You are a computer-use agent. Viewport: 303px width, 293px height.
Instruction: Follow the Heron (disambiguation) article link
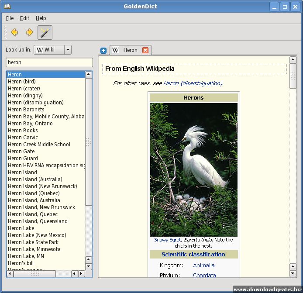pyautogui.click(x=193, y=83)
